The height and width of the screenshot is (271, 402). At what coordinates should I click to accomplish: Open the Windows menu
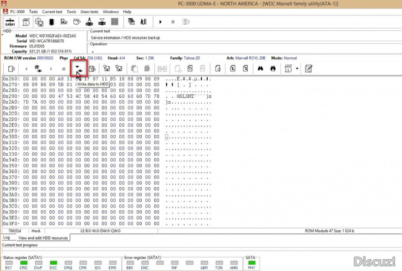(x=111, y=12)
